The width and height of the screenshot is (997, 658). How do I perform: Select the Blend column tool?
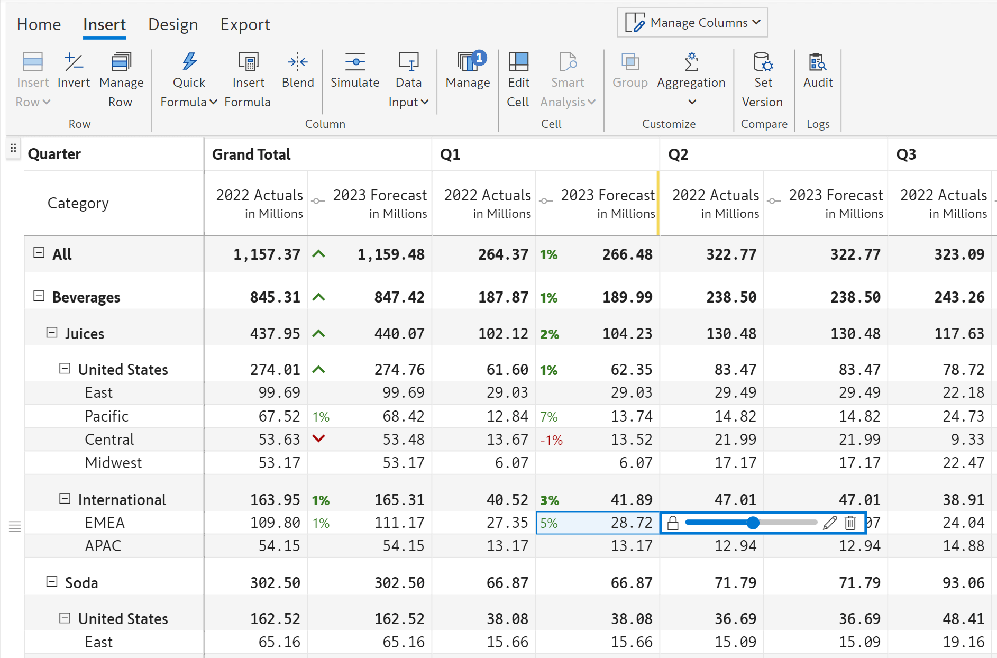click(298, 62)
